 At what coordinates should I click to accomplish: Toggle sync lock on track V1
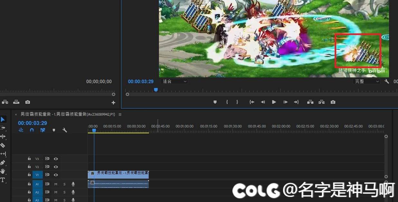click(x=47, y=175)
